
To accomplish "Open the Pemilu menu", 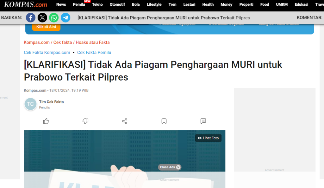I will pyautogui.click(x=79, y=4).
